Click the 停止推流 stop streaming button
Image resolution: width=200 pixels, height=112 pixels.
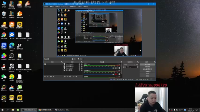pos(147,64)
